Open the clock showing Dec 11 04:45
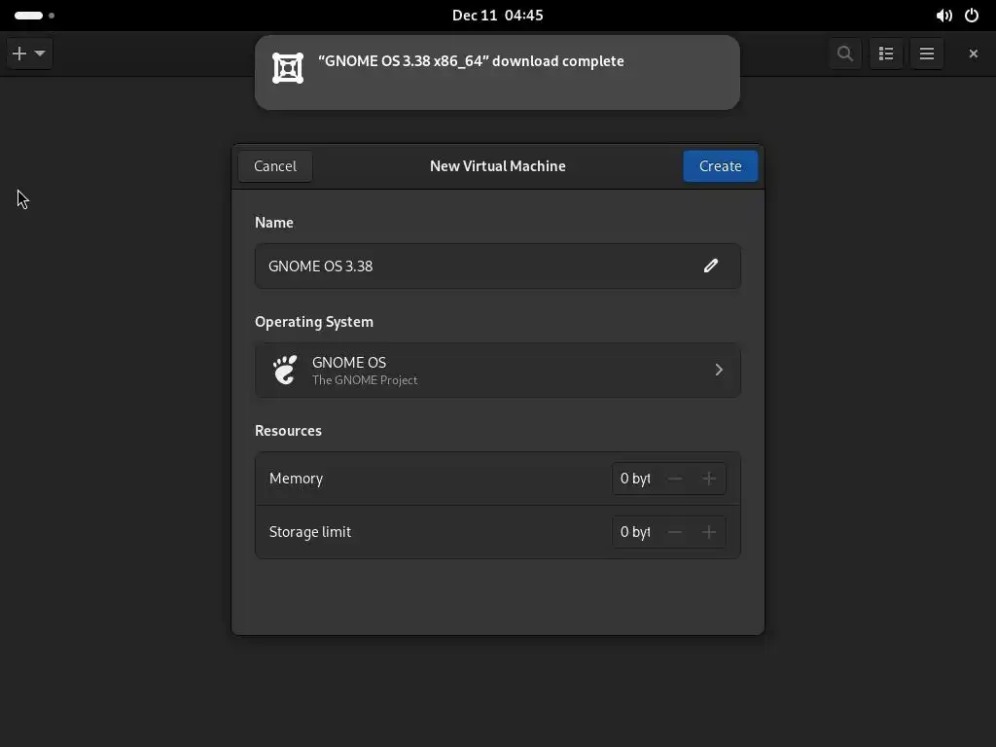The height and width of the screenshot is (747, 996). point(497,16)
